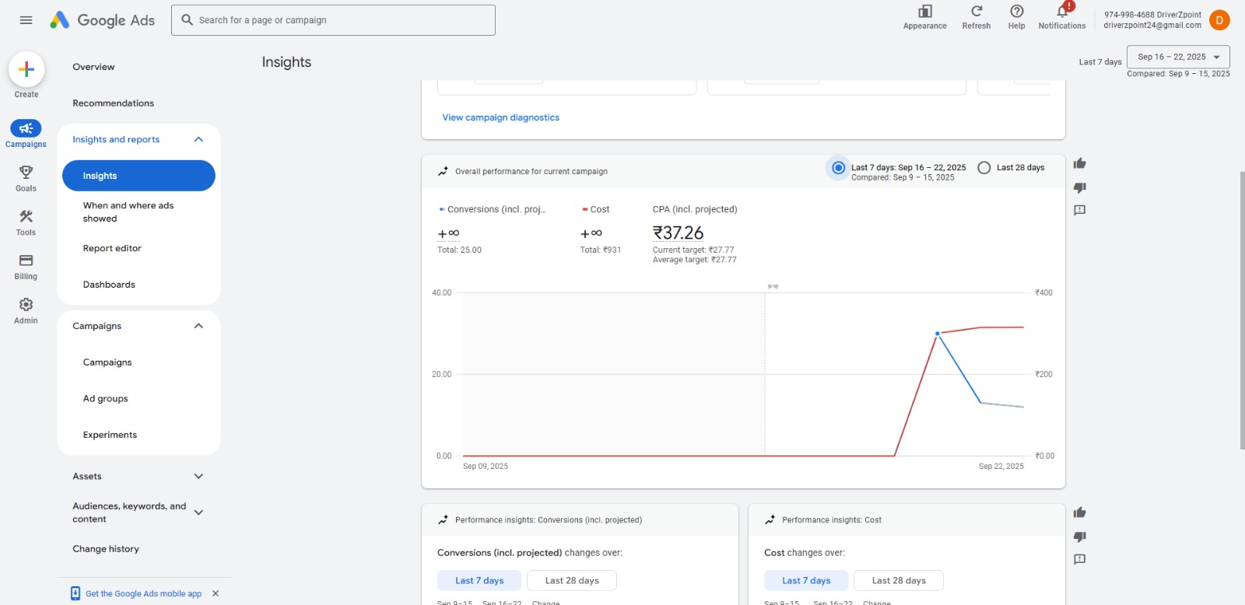This screenshot has height=605, width=1245.
Task: Collapse the Insights and reports section
Action: point(198,140)
